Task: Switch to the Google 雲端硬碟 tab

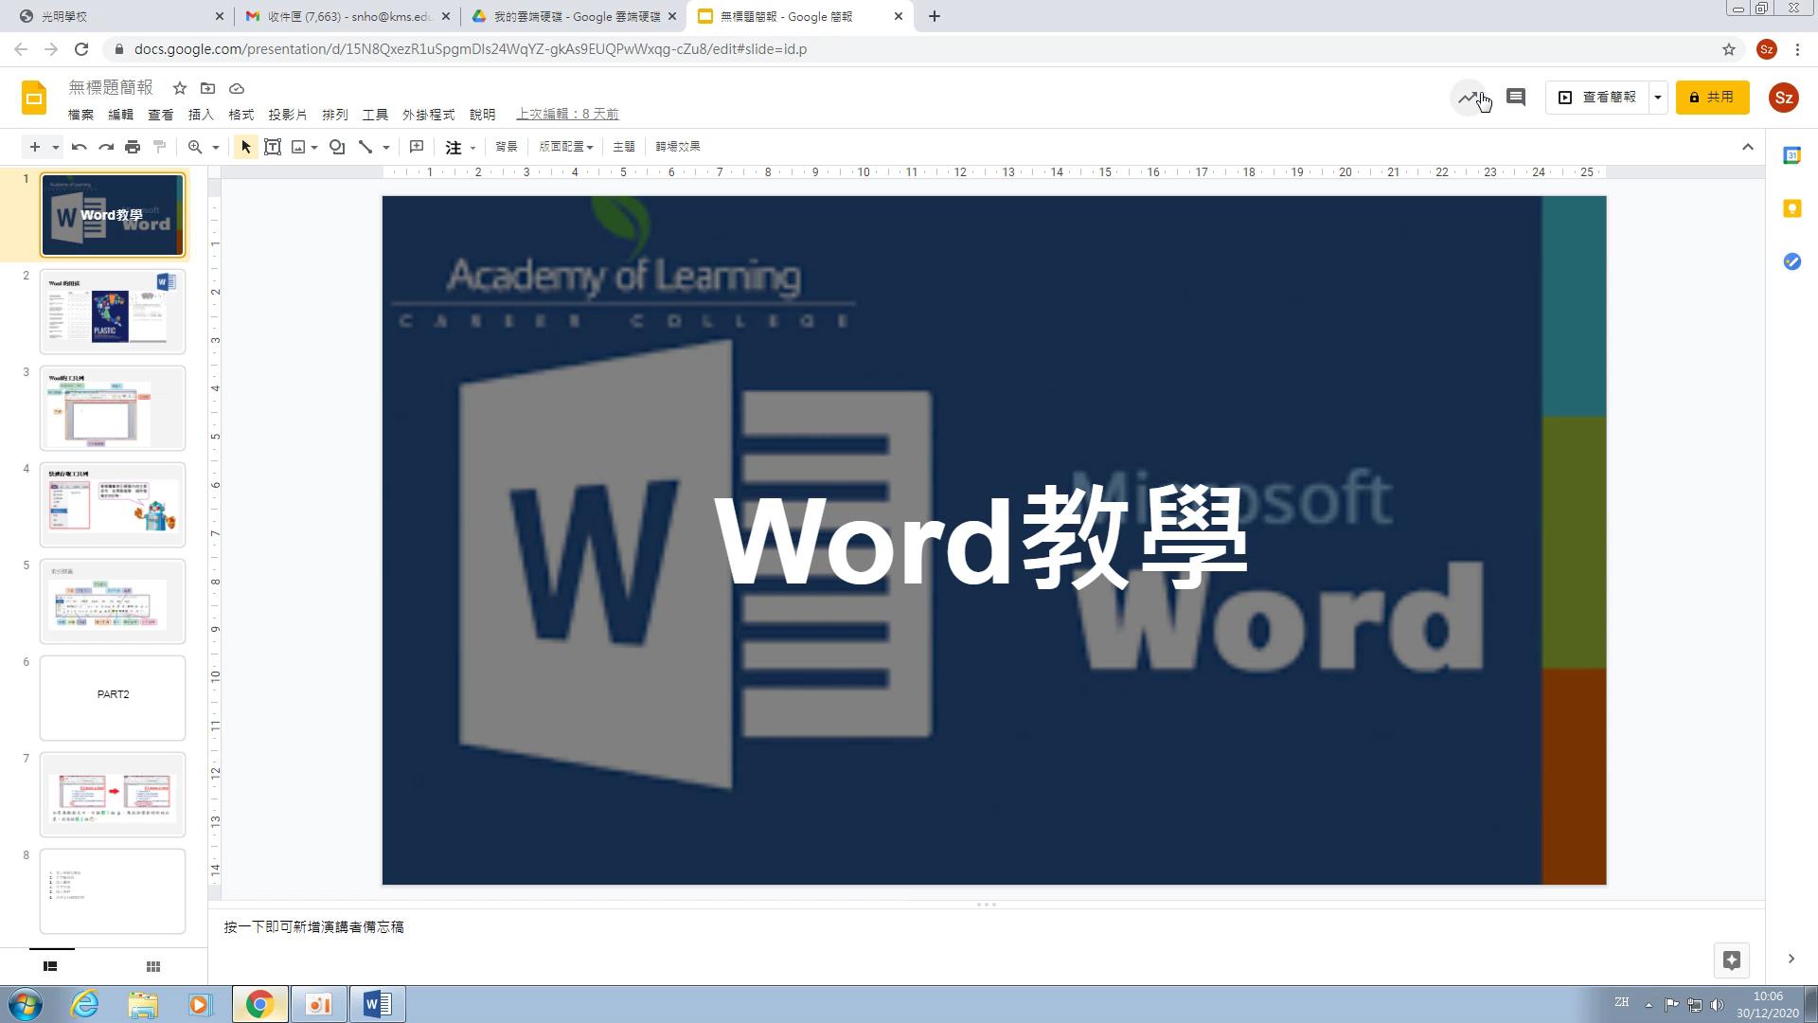Action: pyautogui.click(x=574, y=16)
